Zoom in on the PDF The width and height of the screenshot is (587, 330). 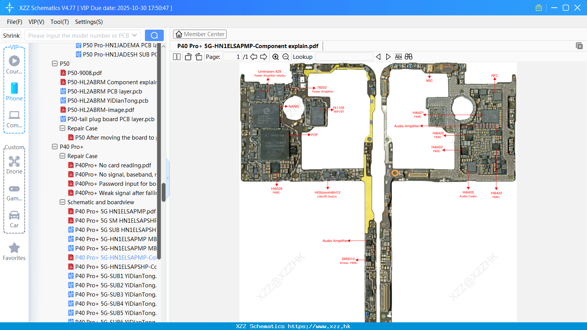click(x=276, y=57)
